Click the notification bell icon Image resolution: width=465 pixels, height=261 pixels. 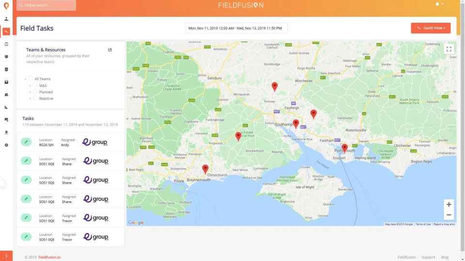tap(437, 4)
